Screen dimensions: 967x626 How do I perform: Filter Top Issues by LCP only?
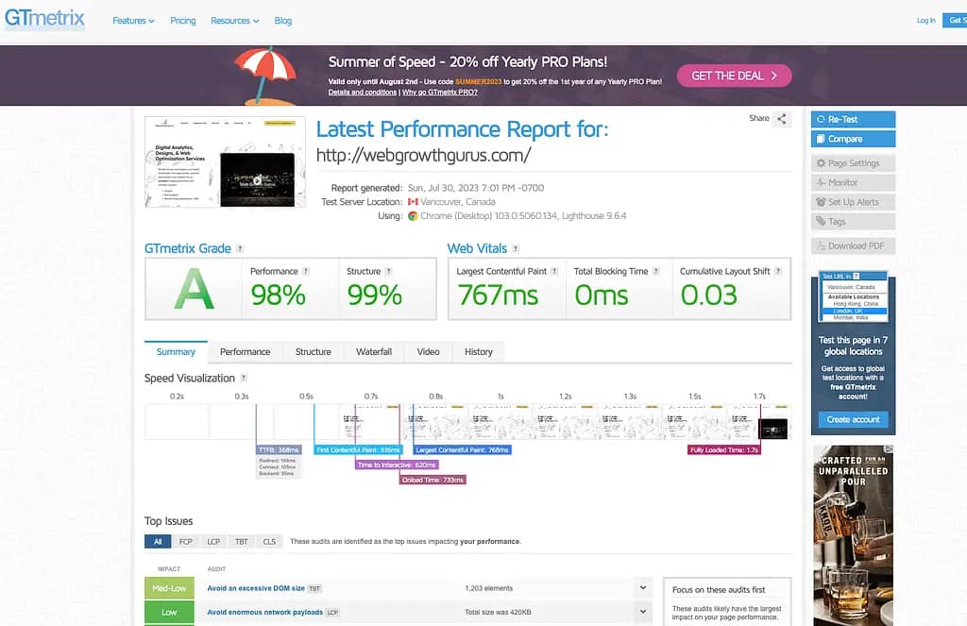click(212, 541)
